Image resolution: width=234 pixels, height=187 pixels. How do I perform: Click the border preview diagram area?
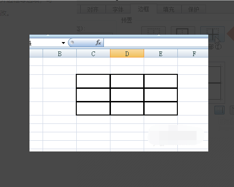pyautogui.click(x=216, y=83)
